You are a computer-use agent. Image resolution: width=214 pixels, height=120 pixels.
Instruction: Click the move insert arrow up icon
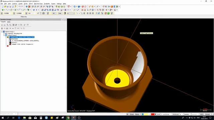pyautogui.click(x=13, y=28)
